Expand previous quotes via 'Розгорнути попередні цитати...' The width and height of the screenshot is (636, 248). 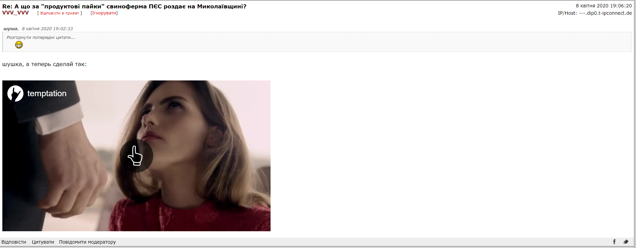41,38
